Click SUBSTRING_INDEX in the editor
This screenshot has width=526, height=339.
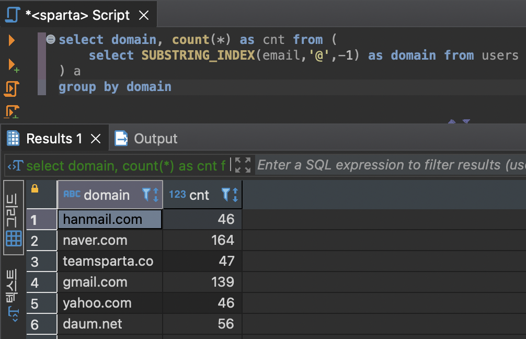[x=198, y=55]
